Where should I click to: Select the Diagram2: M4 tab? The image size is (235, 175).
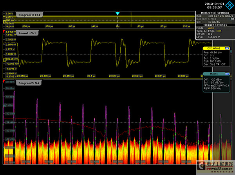pos(29,83)
